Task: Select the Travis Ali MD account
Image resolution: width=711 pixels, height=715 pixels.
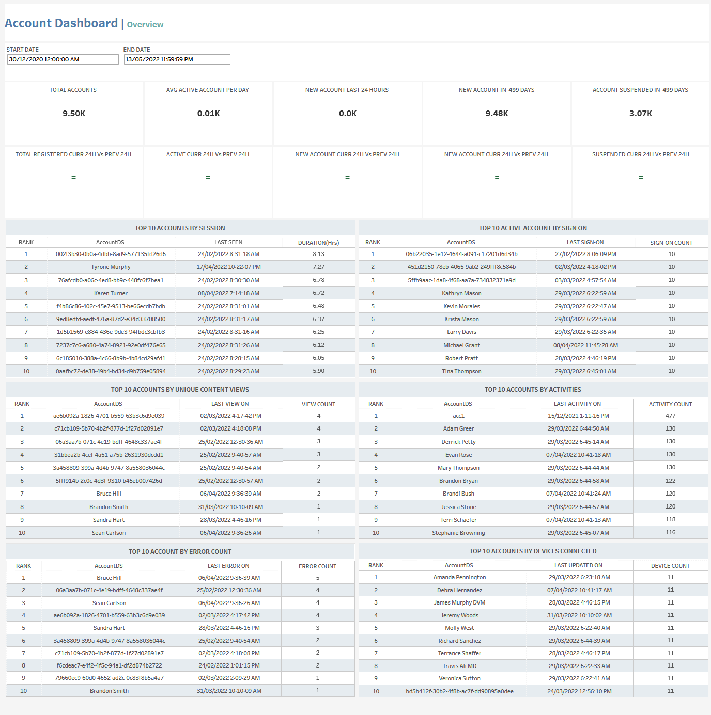Action: (459, 666)
